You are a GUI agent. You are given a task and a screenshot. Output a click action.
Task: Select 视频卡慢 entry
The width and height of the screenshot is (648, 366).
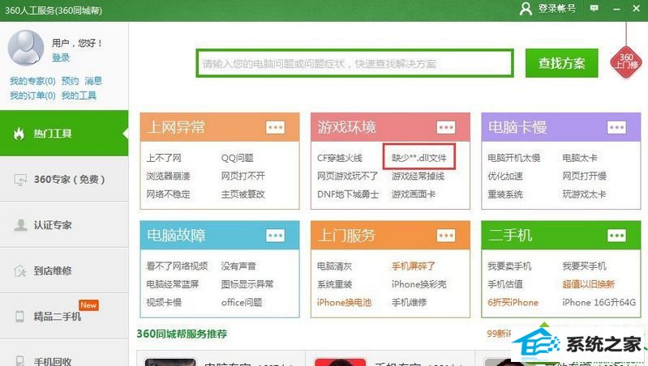click(x=164, y=303)
